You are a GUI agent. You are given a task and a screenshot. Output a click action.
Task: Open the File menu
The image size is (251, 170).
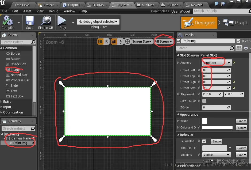(5, 11)
